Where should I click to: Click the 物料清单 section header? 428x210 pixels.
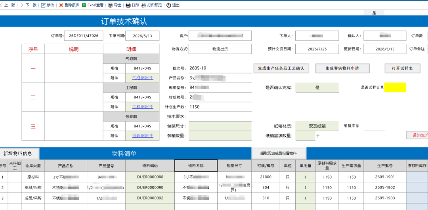click(x=124, y=154)
